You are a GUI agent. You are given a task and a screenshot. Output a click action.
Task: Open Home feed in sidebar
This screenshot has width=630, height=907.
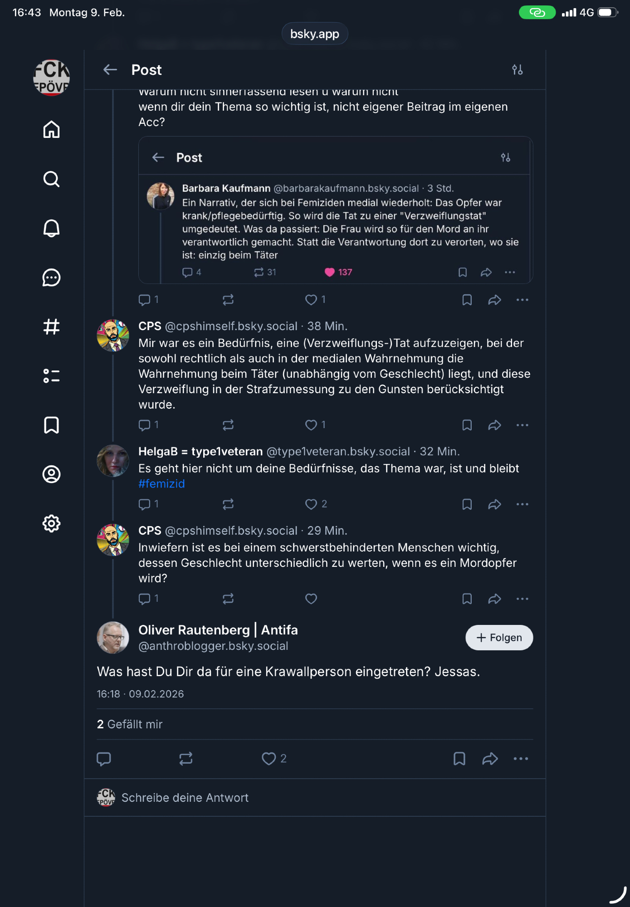point(51,130)
